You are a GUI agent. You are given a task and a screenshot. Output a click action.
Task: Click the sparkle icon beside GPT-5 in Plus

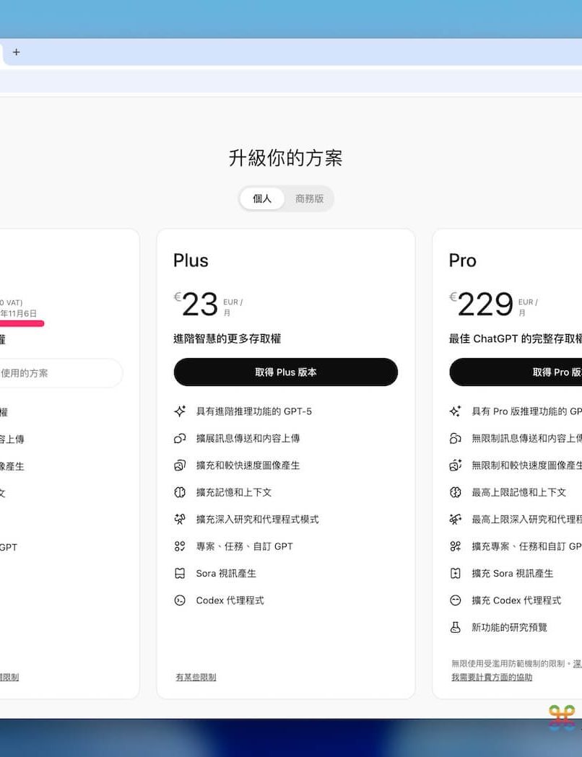180,411
